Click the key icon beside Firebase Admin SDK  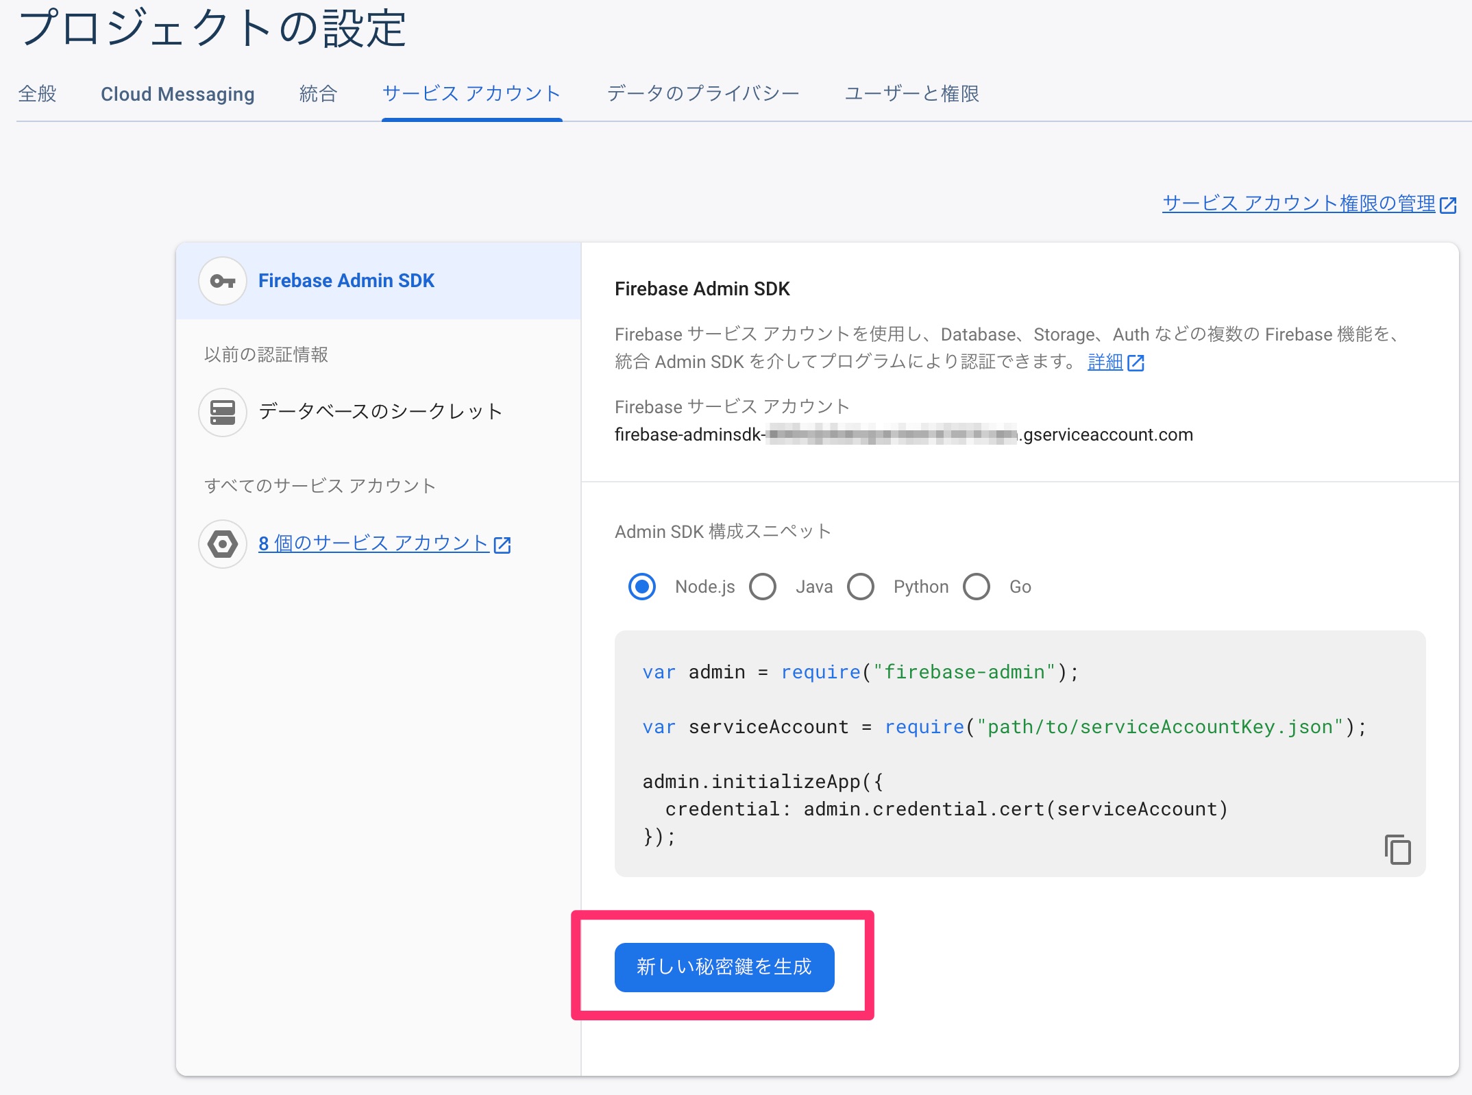click(222, 281)
